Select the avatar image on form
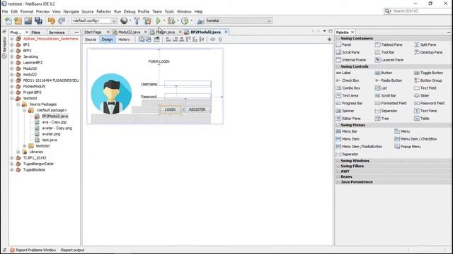 (x=111, y=94)
